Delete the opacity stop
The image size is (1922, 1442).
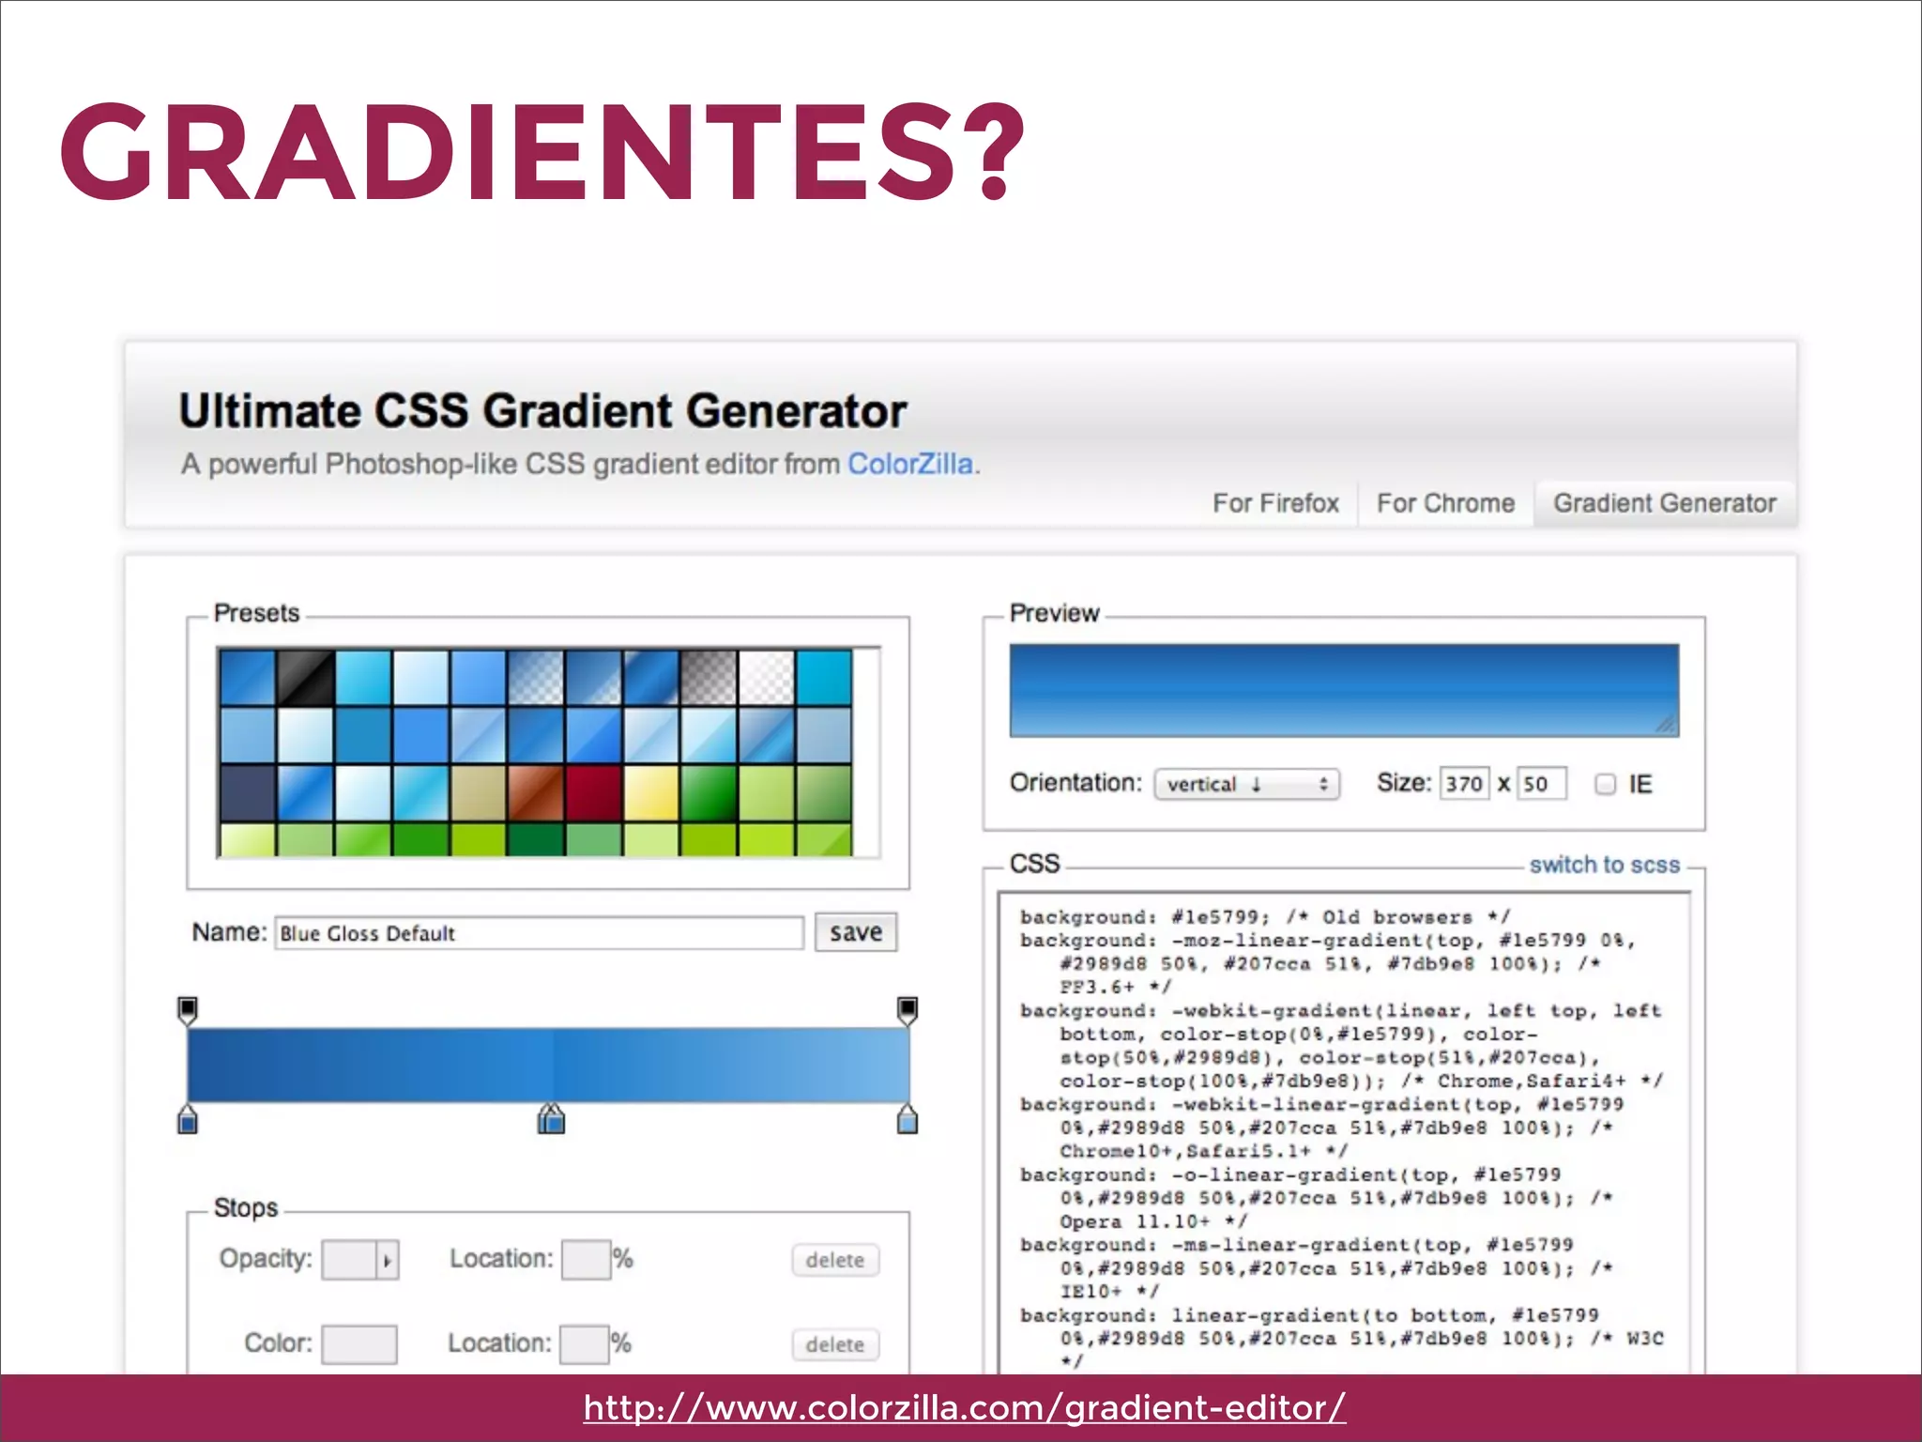point(835,1260)
